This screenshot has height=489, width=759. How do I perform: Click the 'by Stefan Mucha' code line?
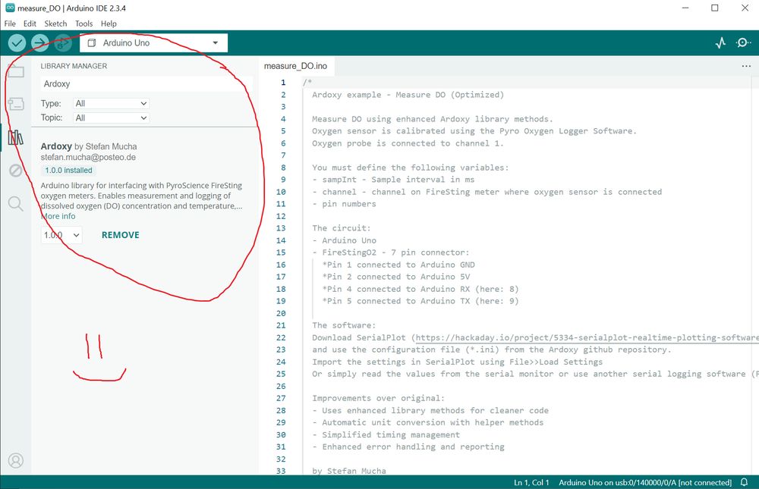tap(349, 471)
